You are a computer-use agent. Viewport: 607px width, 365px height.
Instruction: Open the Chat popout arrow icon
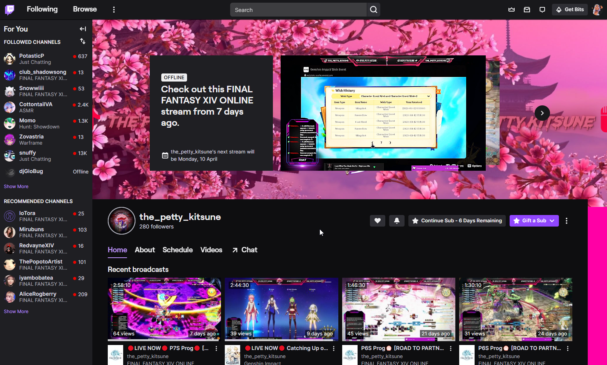pos(235,250)
